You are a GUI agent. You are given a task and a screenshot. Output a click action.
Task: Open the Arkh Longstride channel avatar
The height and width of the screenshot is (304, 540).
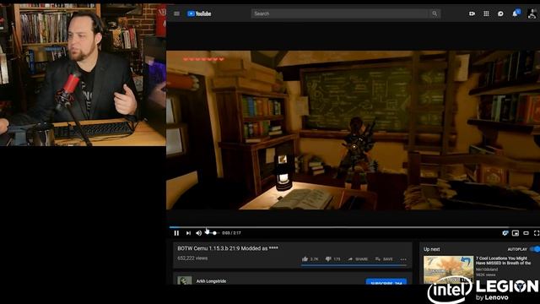point(185,280)
